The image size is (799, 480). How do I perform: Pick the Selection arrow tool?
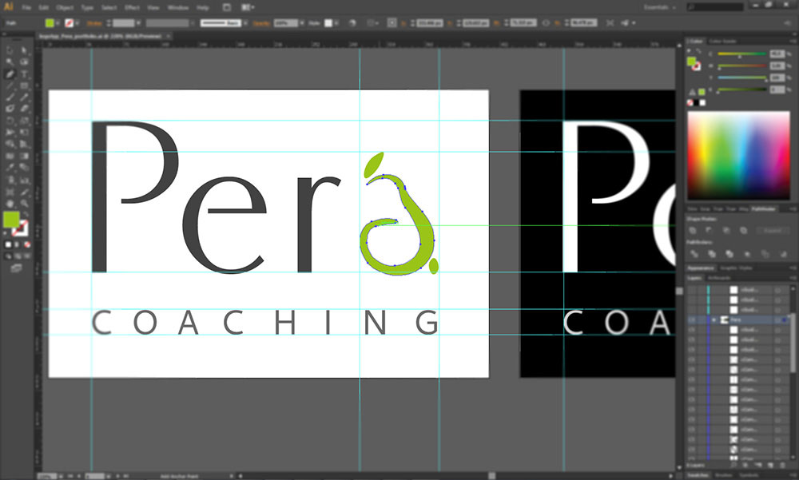coord(10,50)
